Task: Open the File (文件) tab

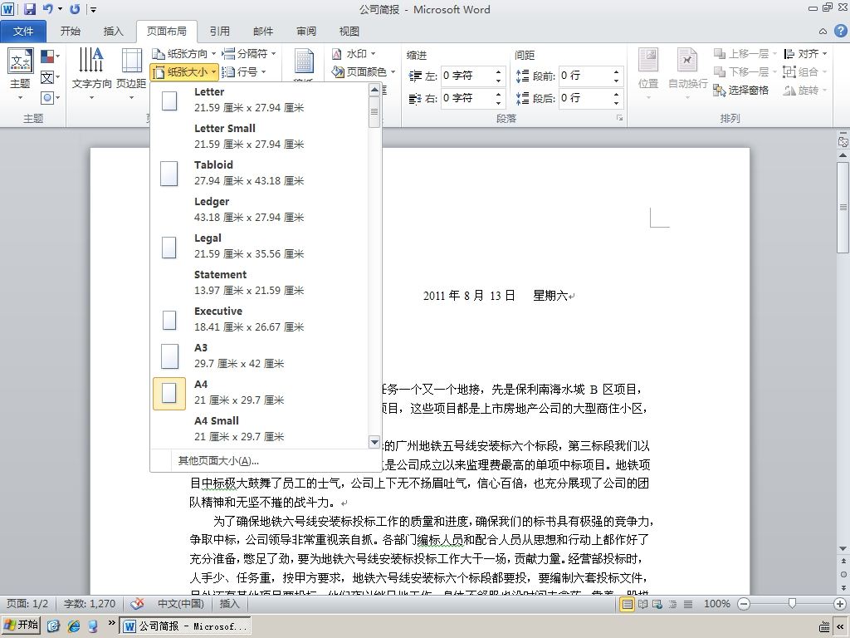Action: tap(23, 32)
